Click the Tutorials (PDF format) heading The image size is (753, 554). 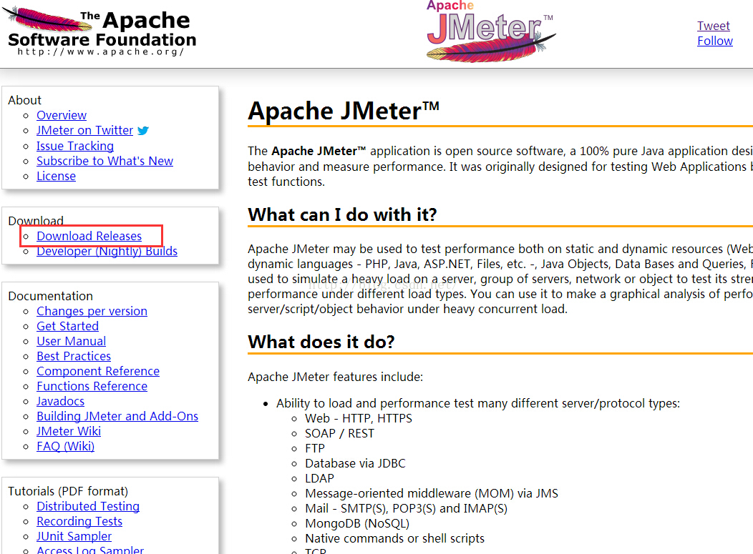click(68, 491)
